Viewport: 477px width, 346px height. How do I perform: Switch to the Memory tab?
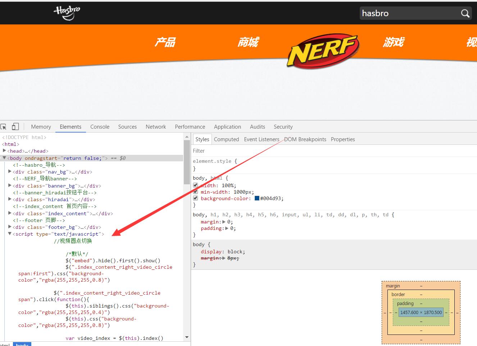[41, 127]
